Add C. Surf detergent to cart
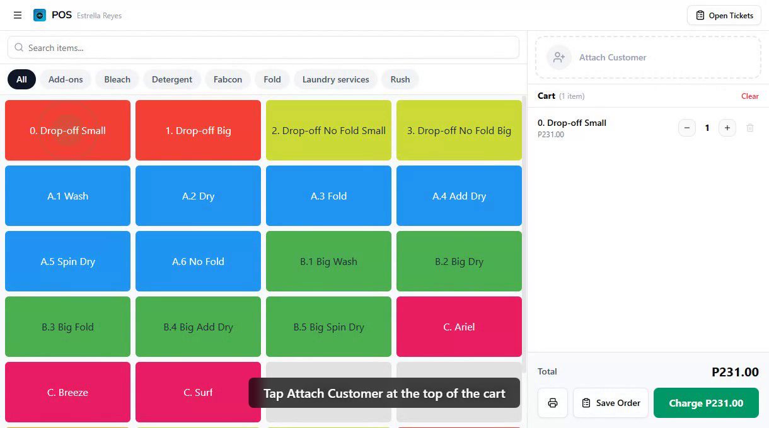The width and height of the screenshot is (769, 428). pos(198,392)
